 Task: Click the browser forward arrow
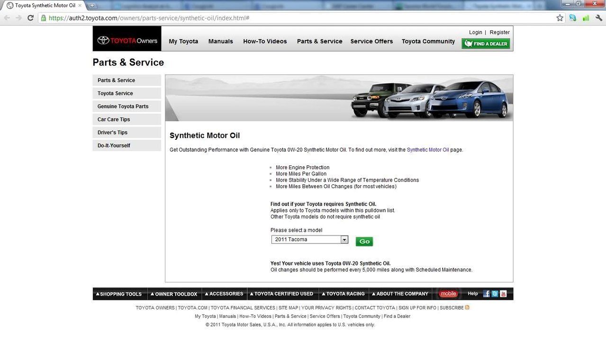point(19,18)
